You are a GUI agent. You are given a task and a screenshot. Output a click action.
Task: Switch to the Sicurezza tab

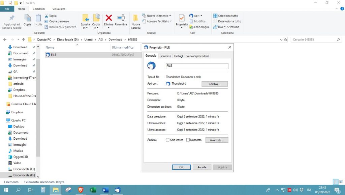pos(165,56)
